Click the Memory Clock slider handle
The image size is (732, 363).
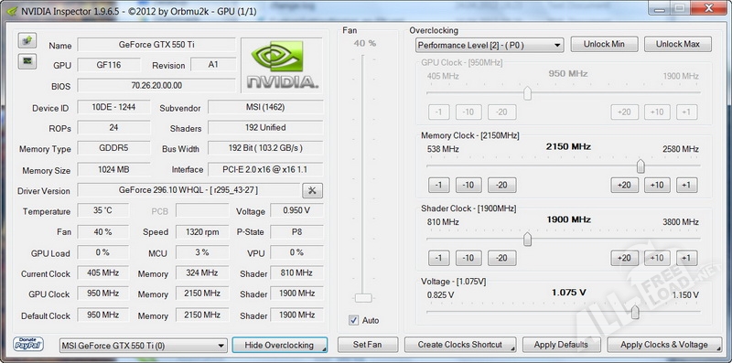[641, 166]
